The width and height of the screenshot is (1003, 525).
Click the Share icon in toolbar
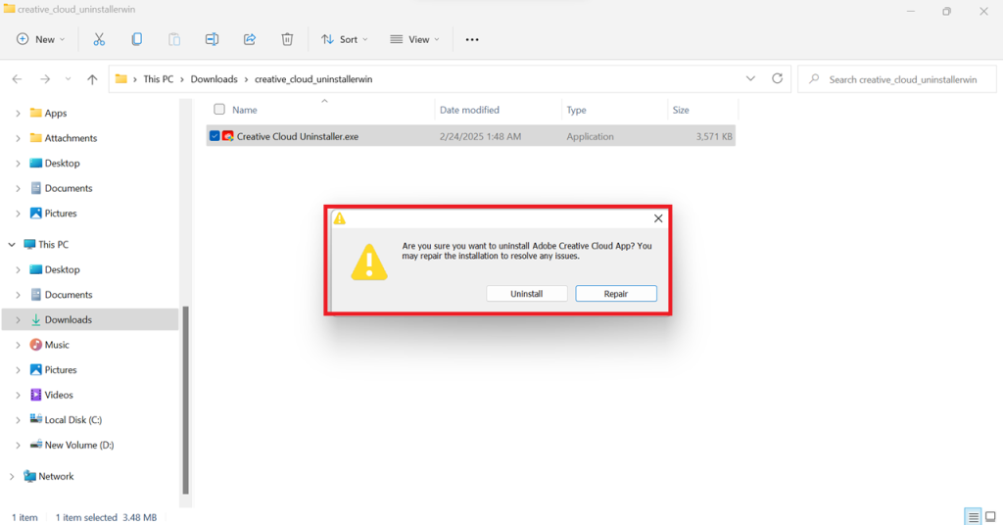tap(250, 39)
